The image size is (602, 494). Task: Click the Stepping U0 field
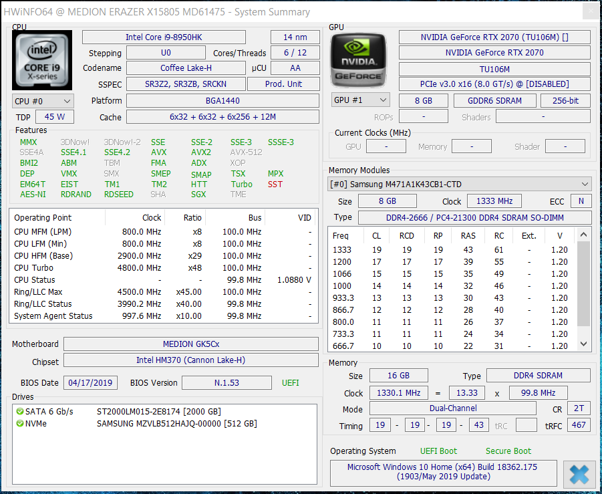point(166,53)
